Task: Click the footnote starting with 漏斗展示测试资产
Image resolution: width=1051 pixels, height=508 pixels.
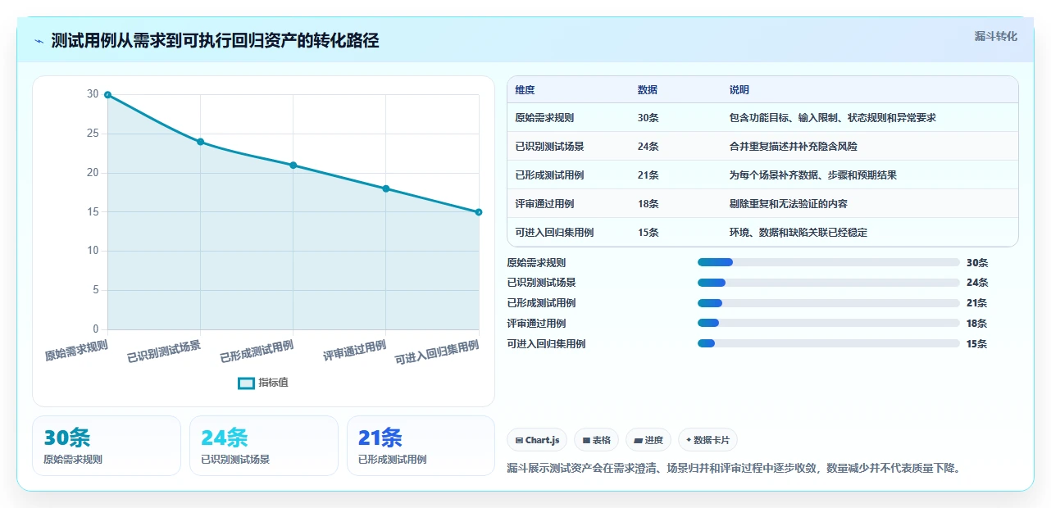Action: (734, 468)
